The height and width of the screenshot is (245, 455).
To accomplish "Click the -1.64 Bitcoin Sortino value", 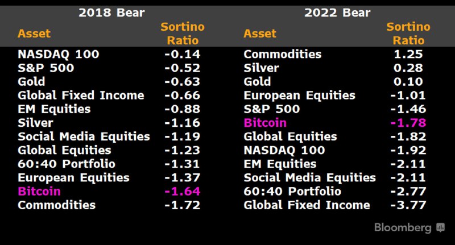I will click(182, 191).
